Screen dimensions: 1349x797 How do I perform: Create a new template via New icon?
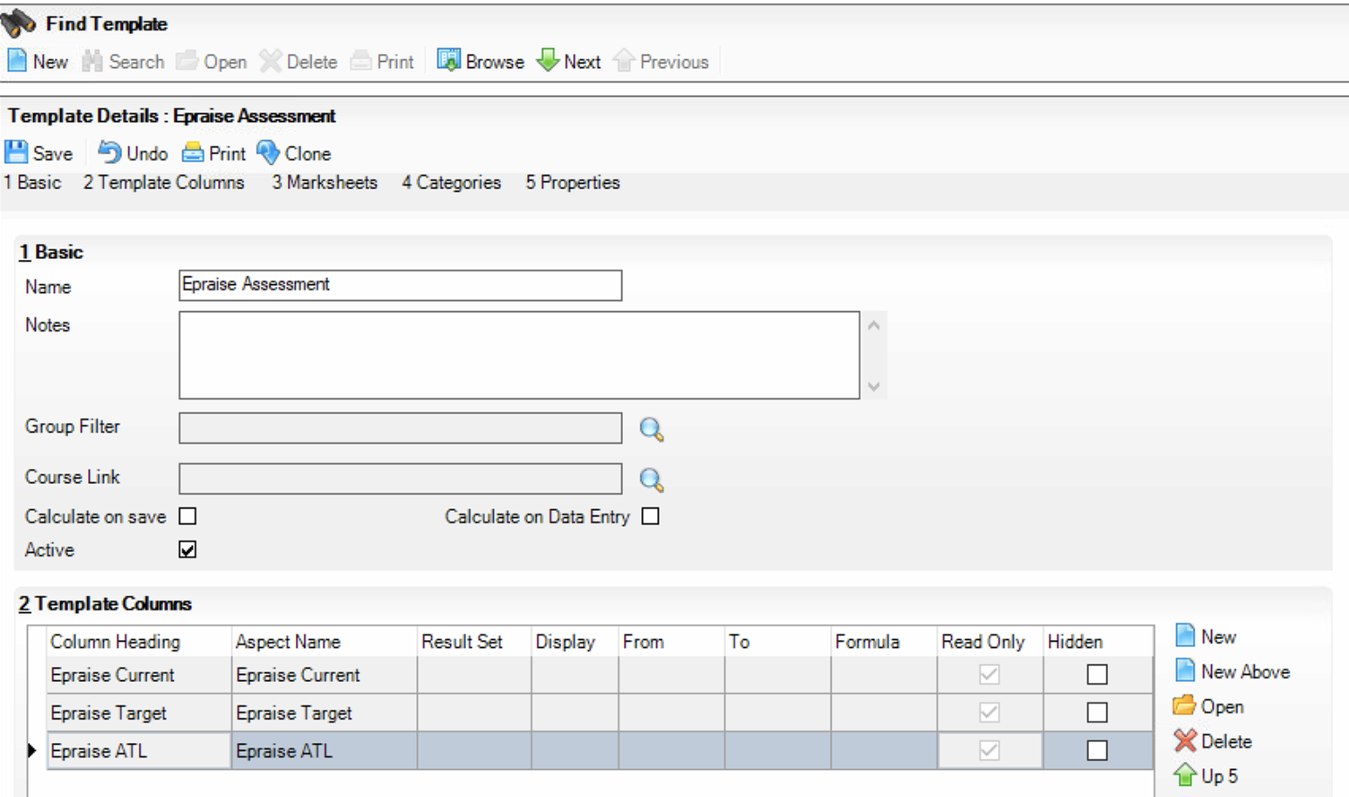pyautogui.click(x=38, y=61)
